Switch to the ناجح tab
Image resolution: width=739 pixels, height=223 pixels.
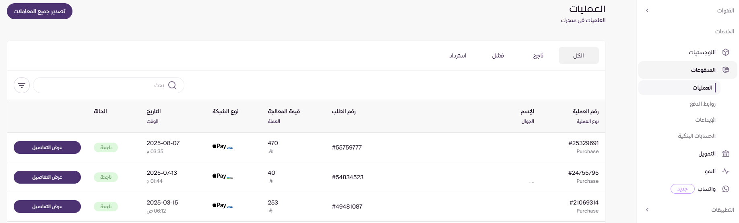coord(538,55)
